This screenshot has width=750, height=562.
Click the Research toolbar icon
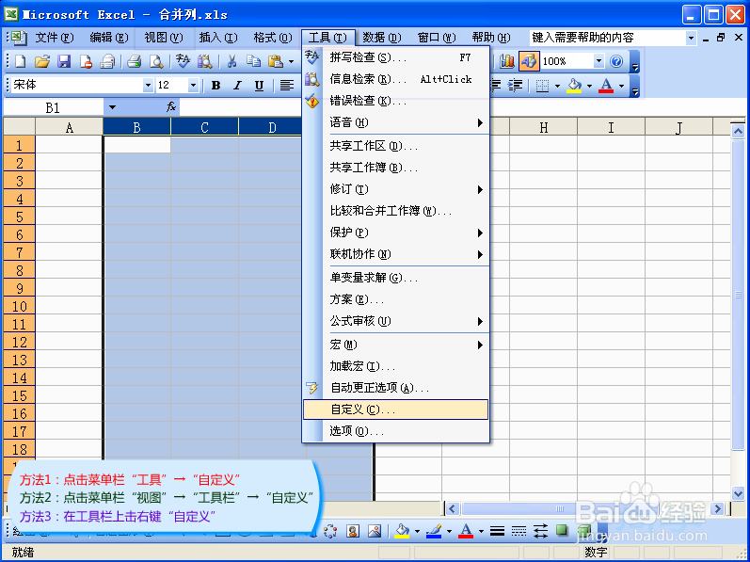pos(205,61)
